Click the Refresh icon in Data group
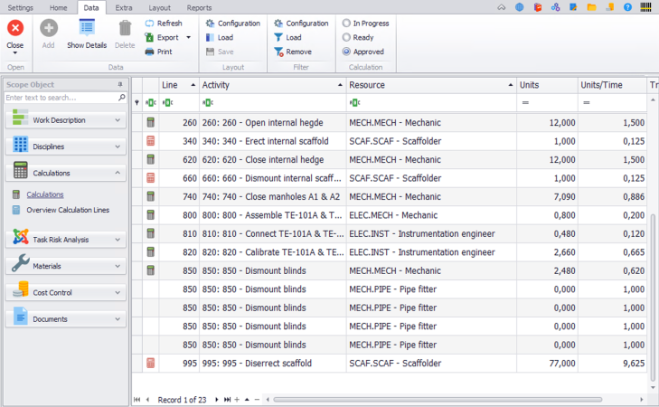This screenshot has width=659, height=407. tap(150, 24)
